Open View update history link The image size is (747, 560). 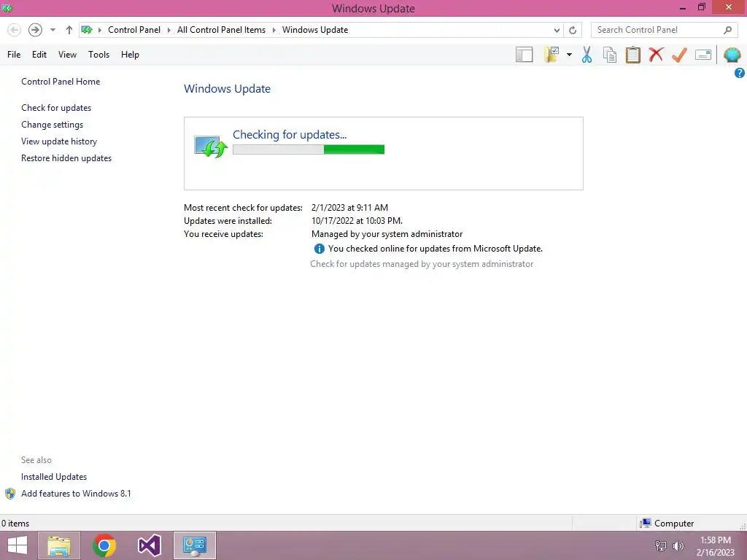click(x=59, y=141)
